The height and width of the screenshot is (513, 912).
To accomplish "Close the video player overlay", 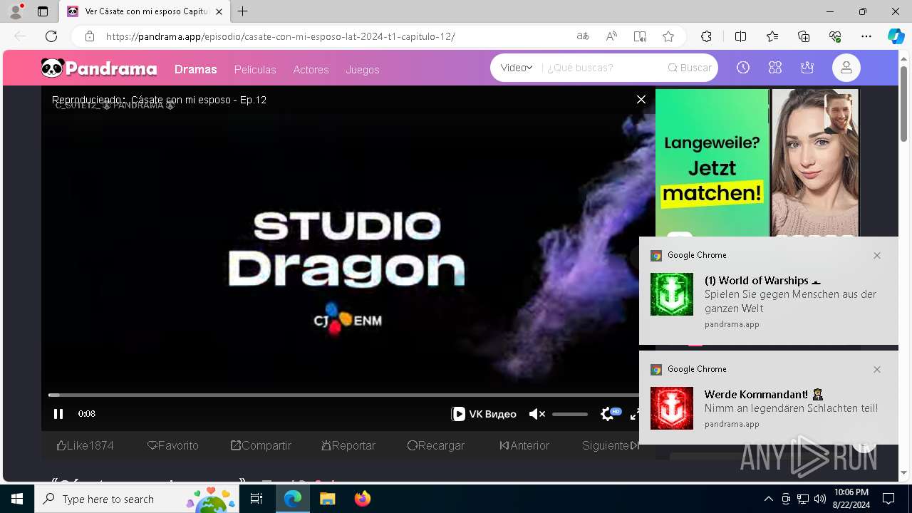I will coord(641,100).
